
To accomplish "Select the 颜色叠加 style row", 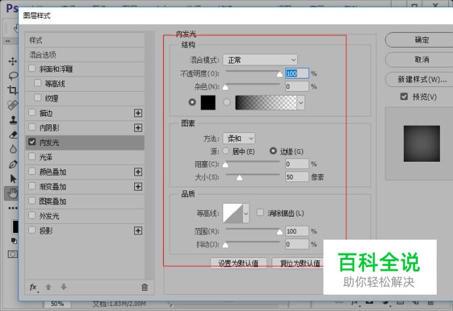I will [85, 172].
